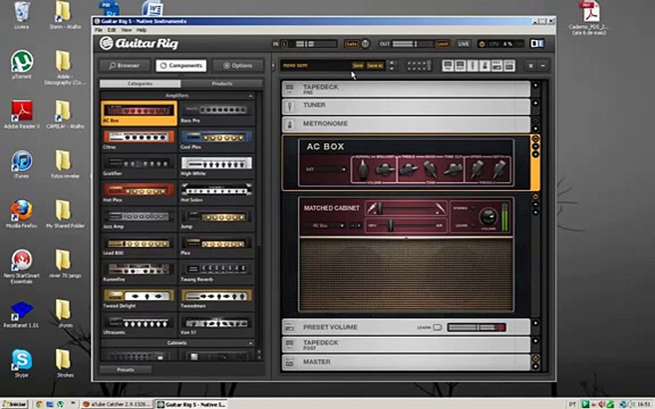Minimize the Matched Cabinet module
Viewport: 655px width, 409px height.
(x=536, y=204)
